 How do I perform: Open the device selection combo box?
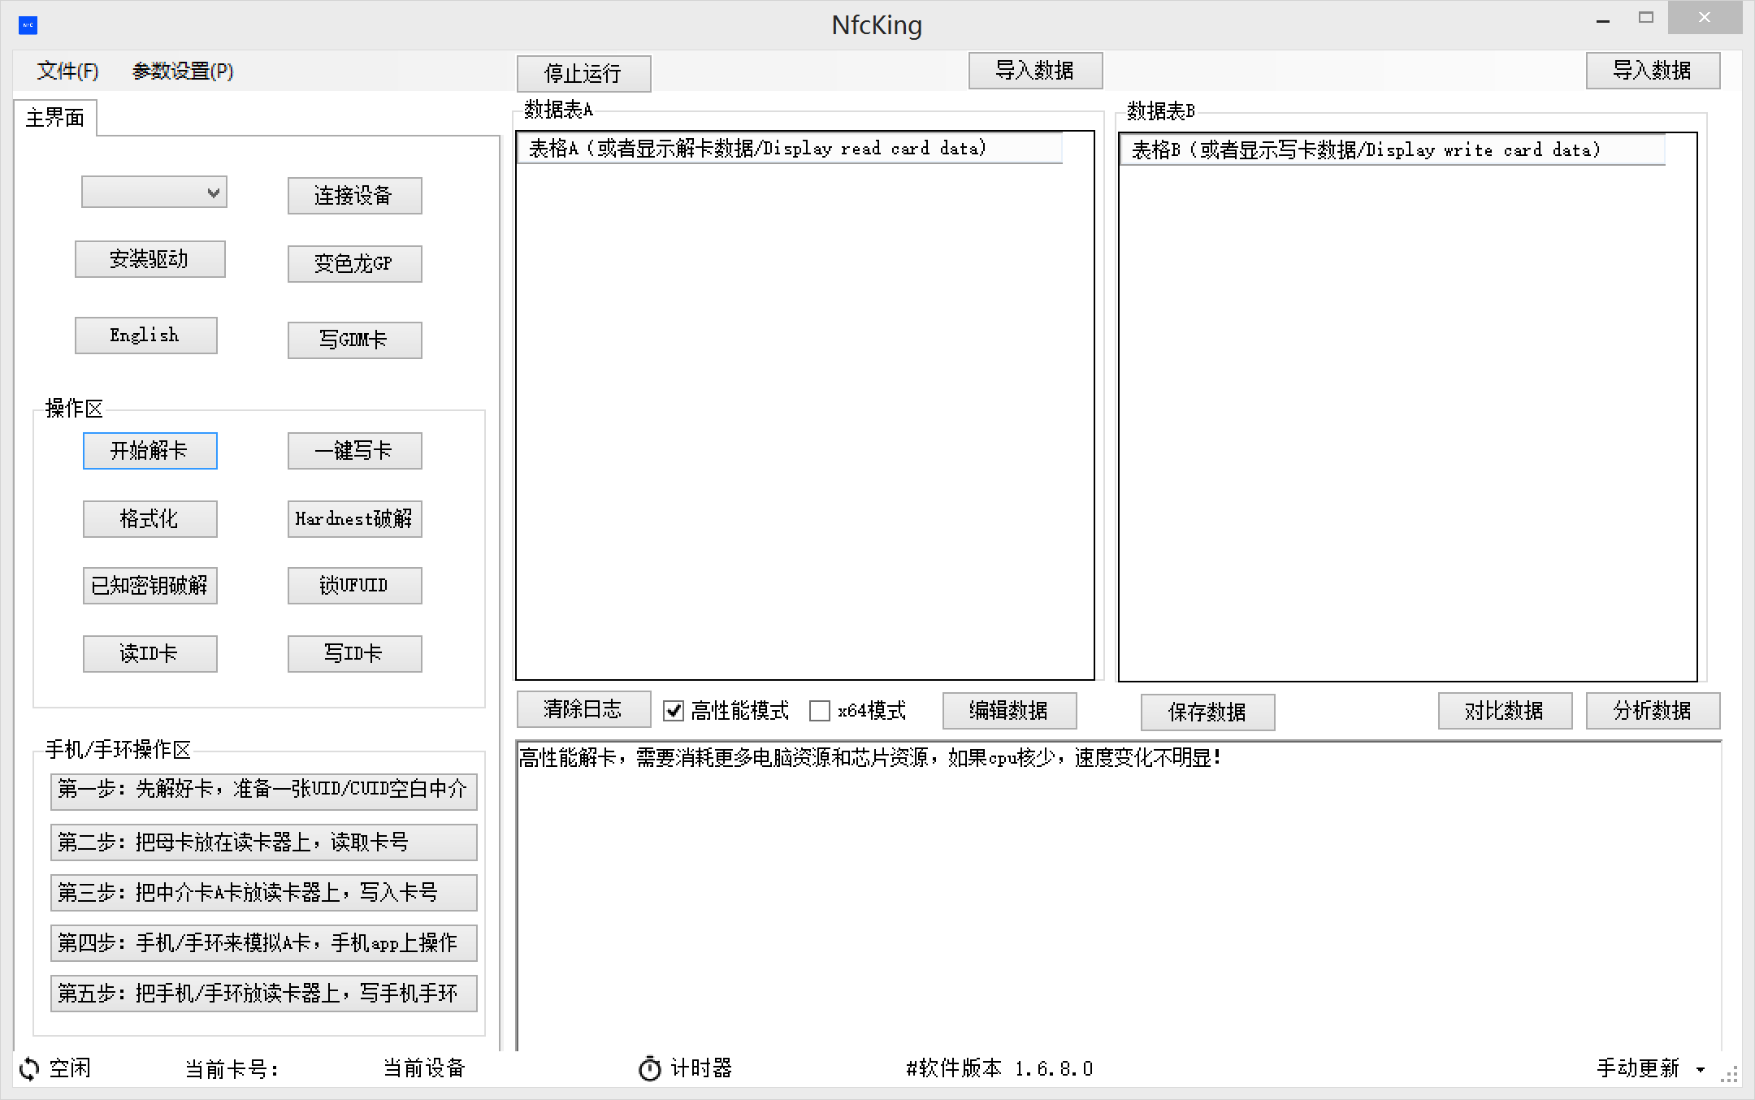click(154, 193)
